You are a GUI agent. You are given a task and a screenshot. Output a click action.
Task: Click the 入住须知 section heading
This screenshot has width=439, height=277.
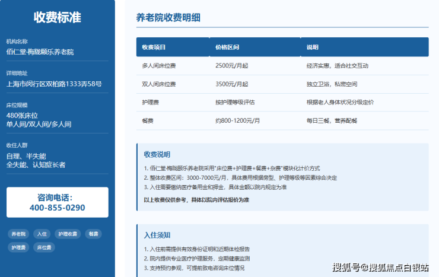(157, 235)
